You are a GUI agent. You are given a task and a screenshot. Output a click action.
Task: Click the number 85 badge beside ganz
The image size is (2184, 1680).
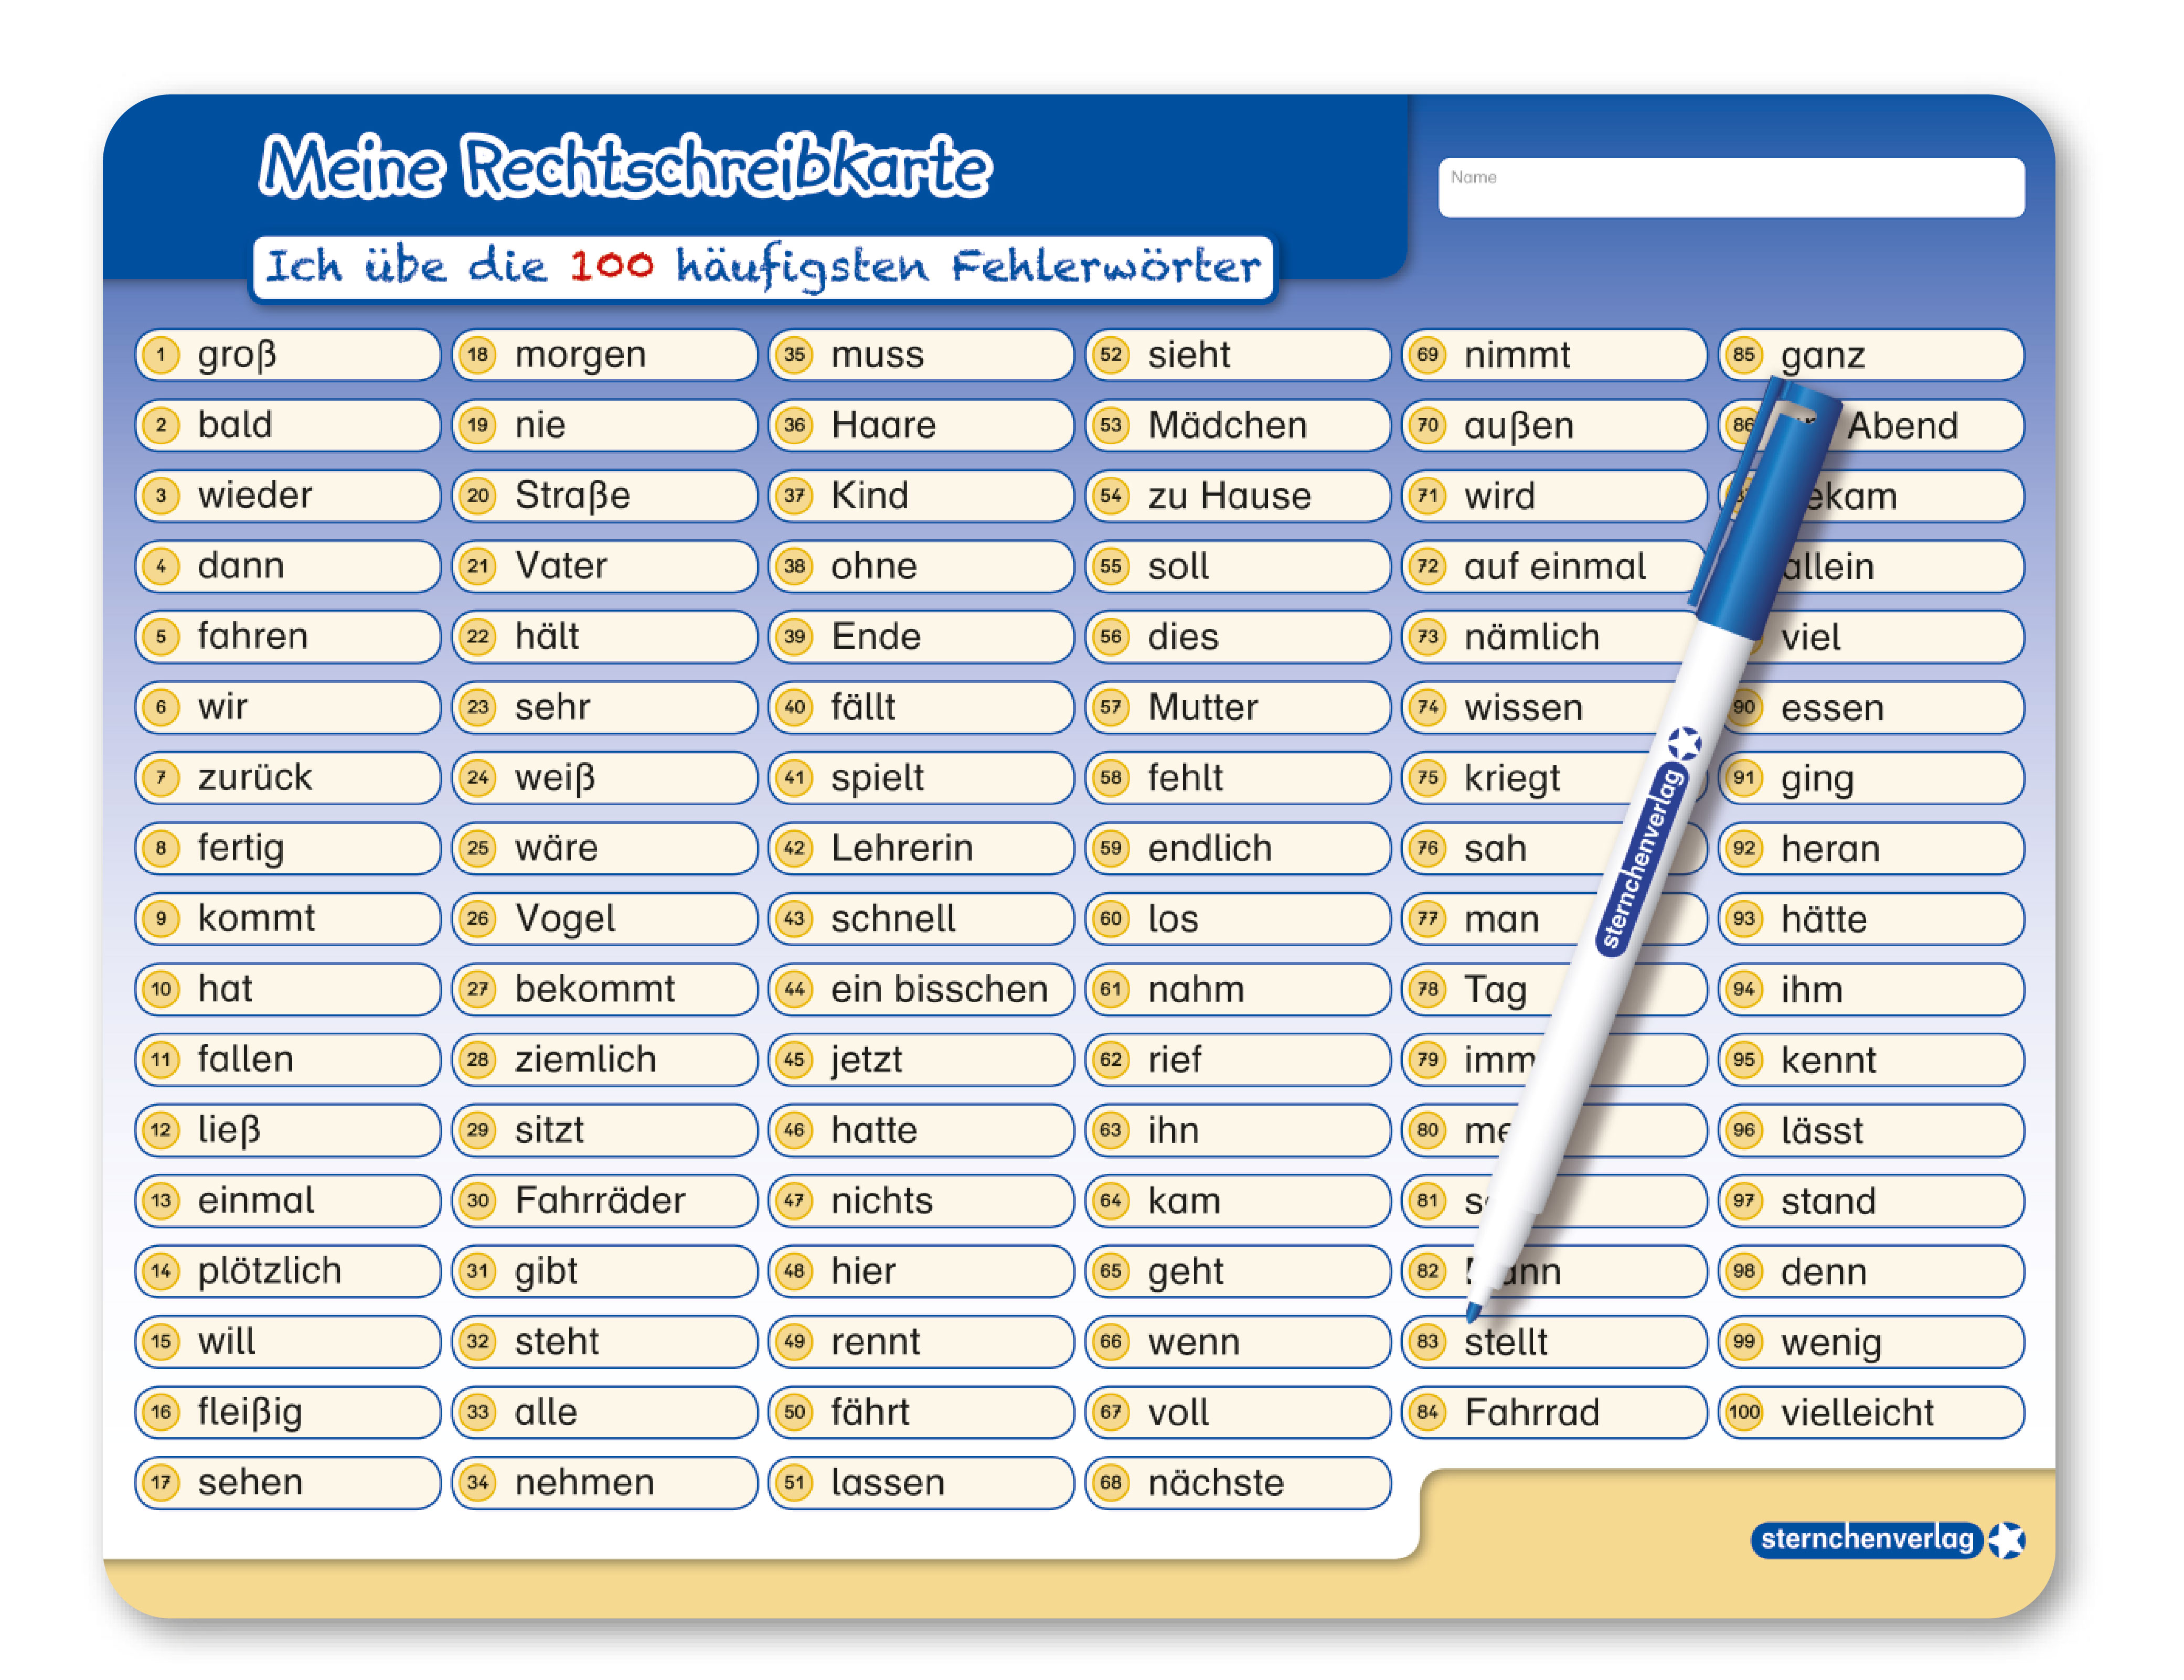(1744, 355)
